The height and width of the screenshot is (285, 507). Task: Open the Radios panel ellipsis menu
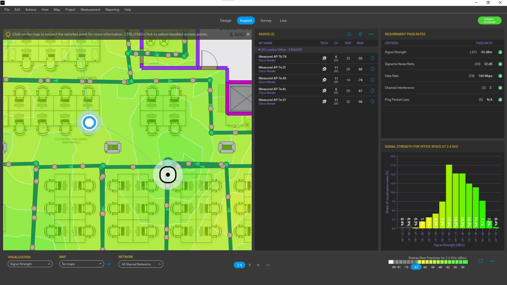coord(370,34)
